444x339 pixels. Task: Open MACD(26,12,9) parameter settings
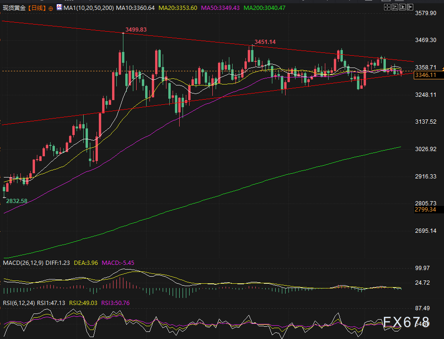[24, 262]
